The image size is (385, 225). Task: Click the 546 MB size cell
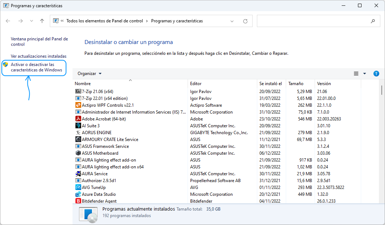click(x=305, y=119)
